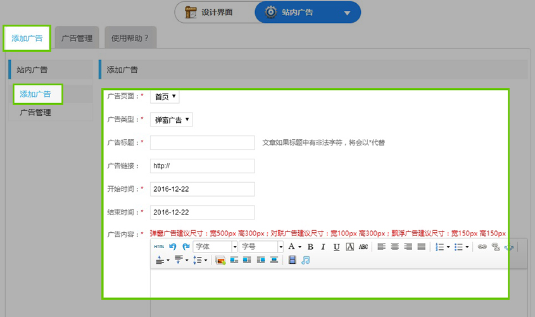Insert music using the note icon
535x317 pixels.
pos(305,260)
